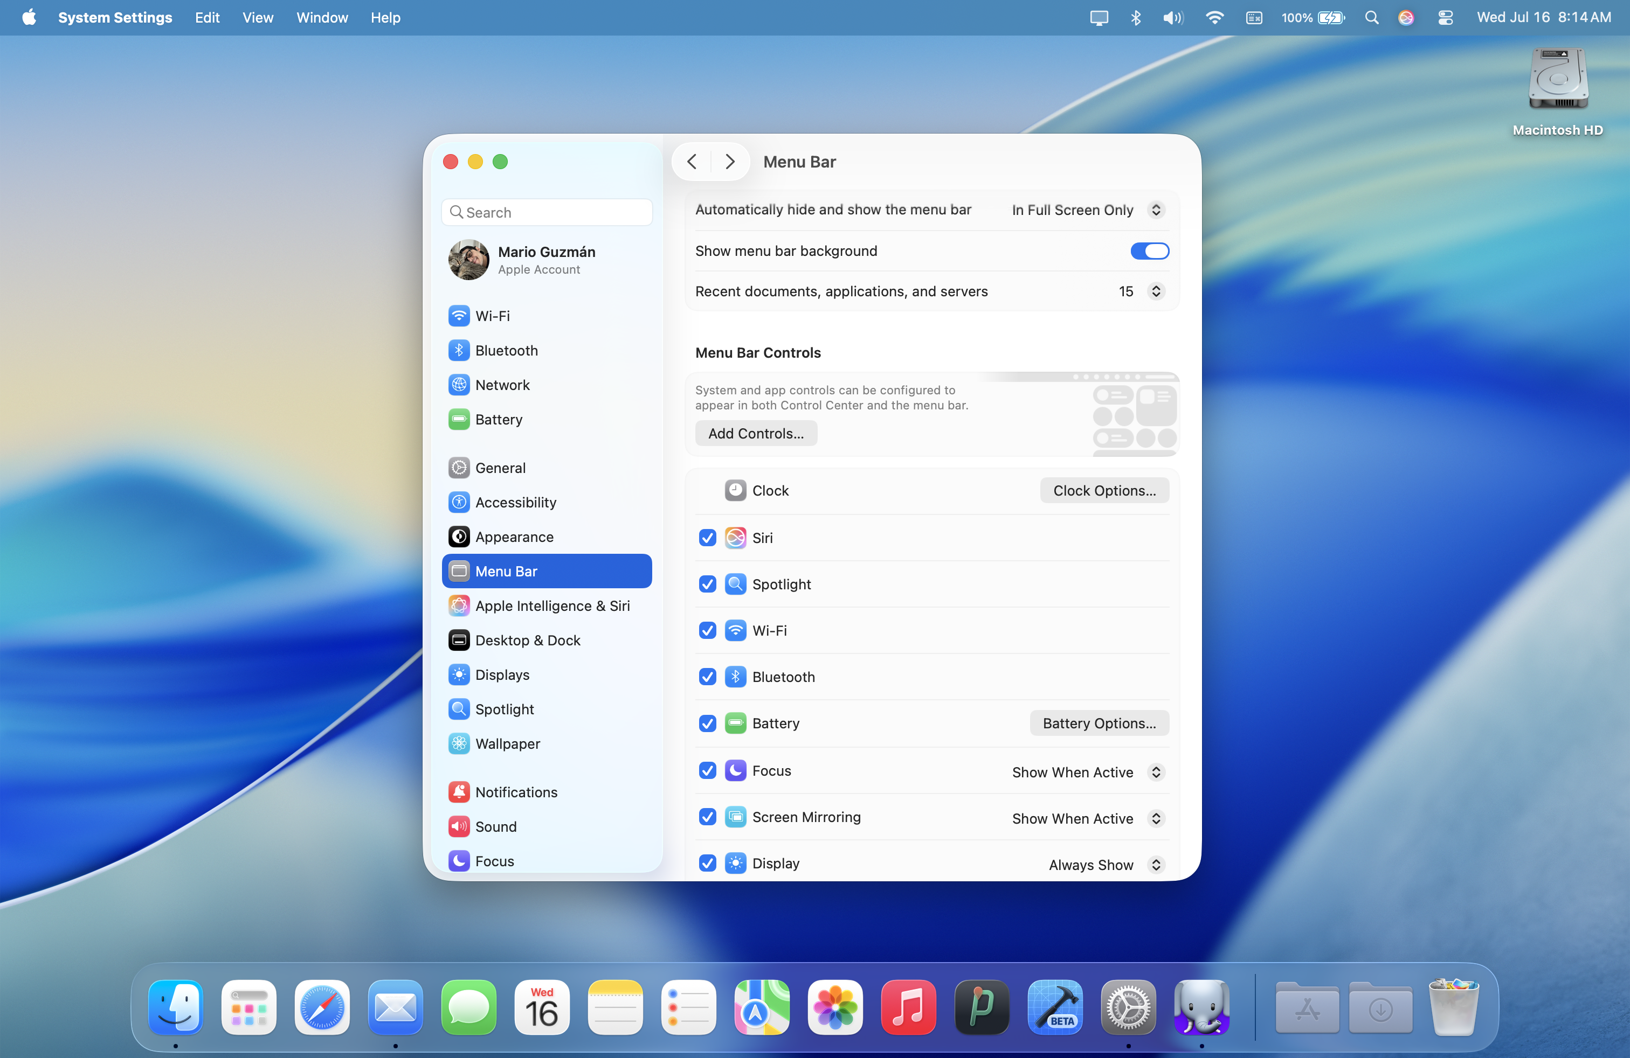Open Maps from the Dock
This screenshot has height=1058, width=1630.
pos(762,1007)
